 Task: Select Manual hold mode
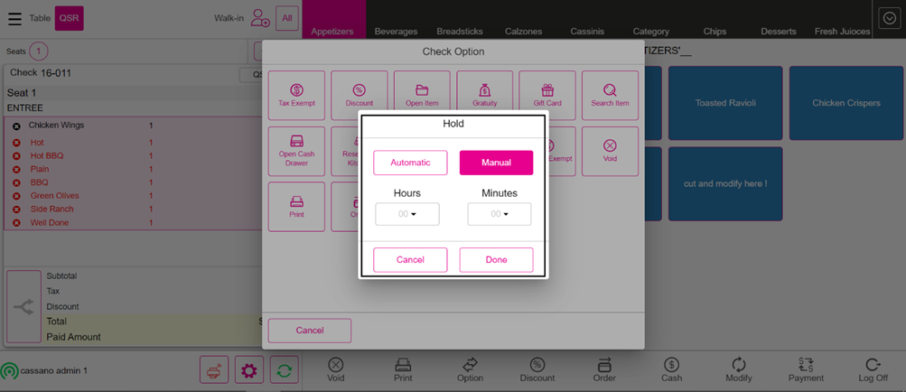pos(496,163)
